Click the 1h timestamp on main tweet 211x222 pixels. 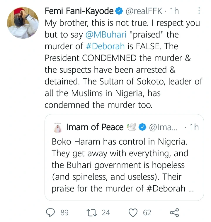click(x=174, y=11)
